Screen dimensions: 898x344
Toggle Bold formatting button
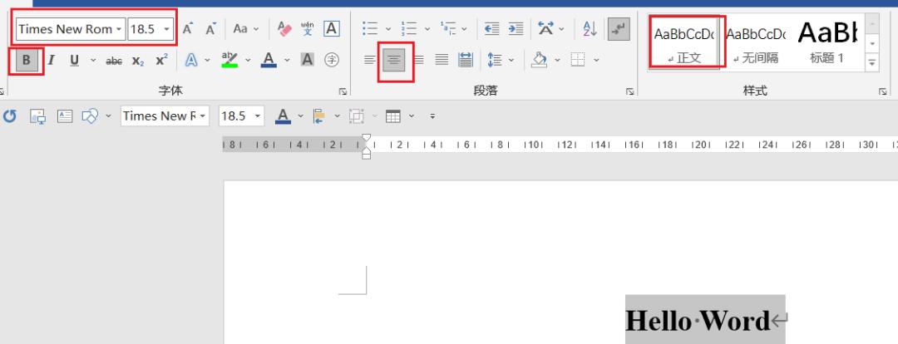[x=27, y=60]
